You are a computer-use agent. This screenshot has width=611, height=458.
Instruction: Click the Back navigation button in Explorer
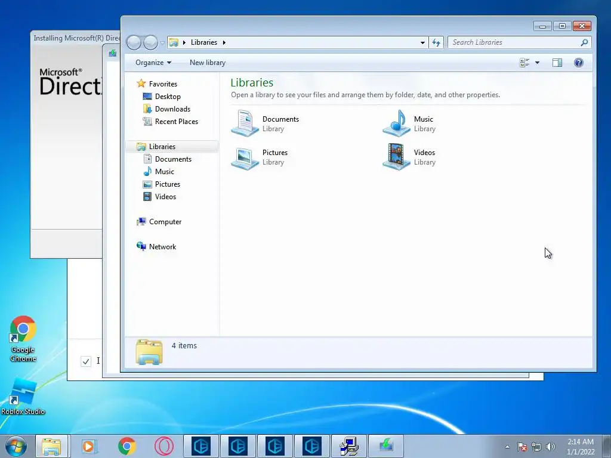pos(134,42)
